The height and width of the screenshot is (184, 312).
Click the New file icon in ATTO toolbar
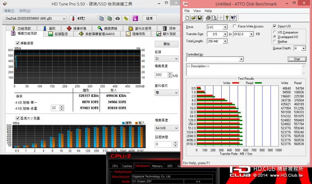[x=187, y=18]
